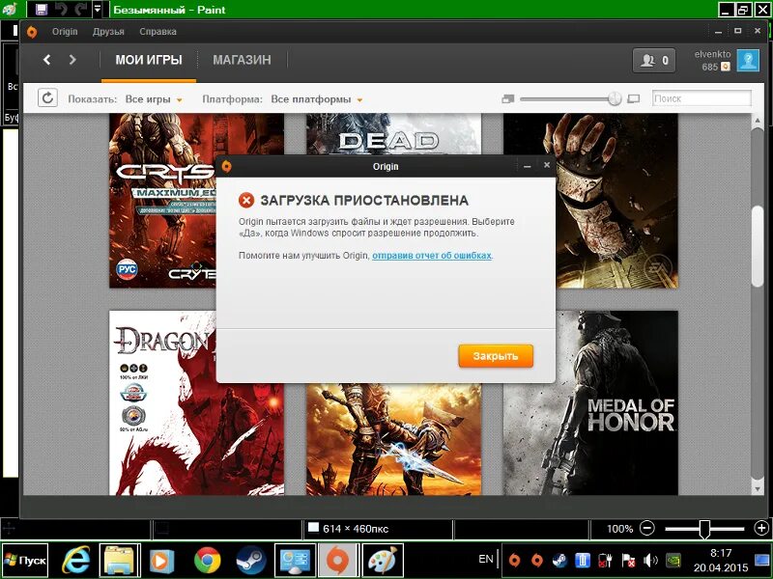The height and width of the screenshot is (579, 773).
Task: Open the Crysis Maximum Edition game tile
Action: pos(162,201)
